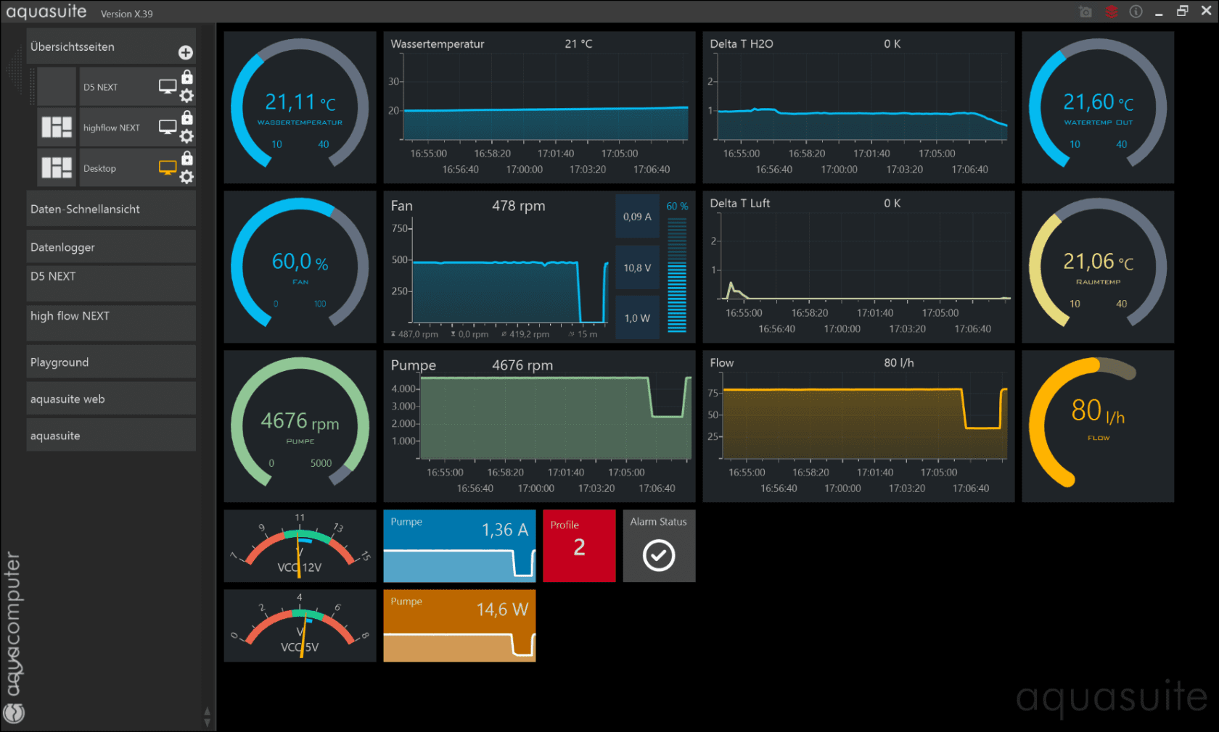This screenshot has width=1219, height=732.
Task: Click the orange Pumpe 14,6 W tile
Action: point(459,625)
